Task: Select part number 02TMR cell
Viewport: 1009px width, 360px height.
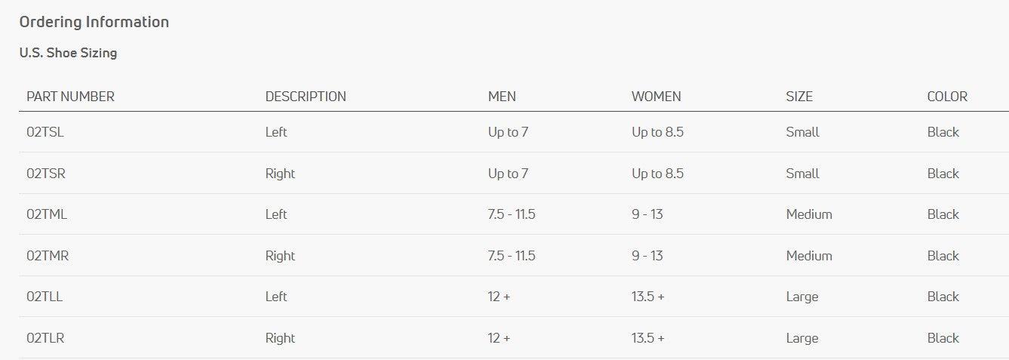Action: tap(48, 256)
